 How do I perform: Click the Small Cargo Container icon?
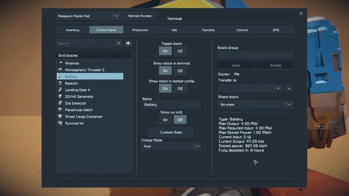tap(61, 117)
